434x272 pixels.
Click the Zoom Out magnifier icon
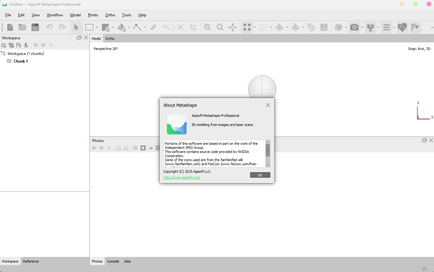220,27
